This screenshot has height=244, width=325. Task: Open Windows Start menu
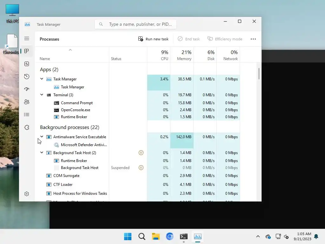coord(128,236)
